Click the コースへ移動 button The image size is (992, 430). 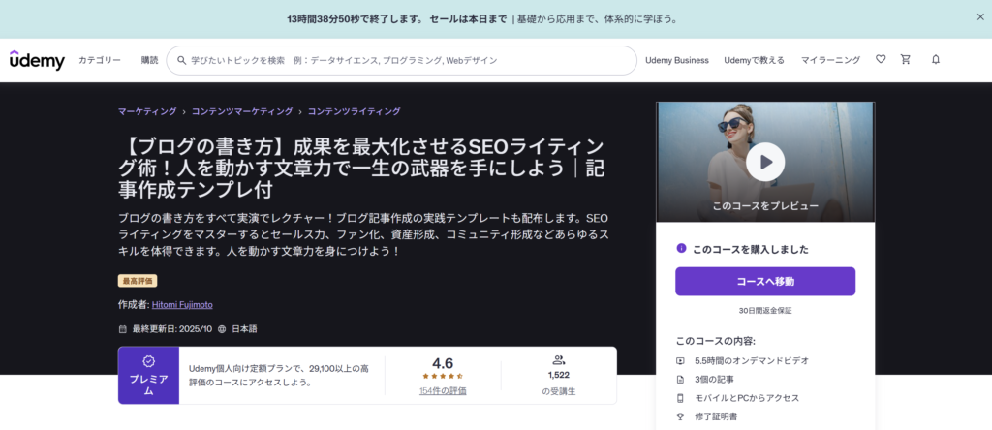point(765,282)
